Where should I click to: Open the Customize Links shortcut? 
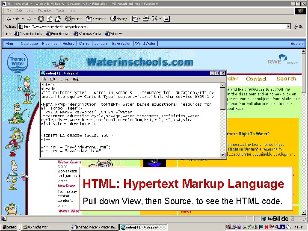[28, 34]
